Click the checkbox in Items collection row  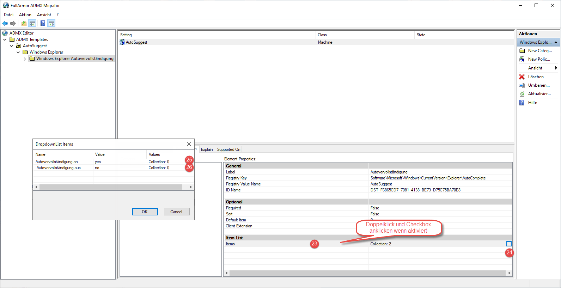click(509, 244)
